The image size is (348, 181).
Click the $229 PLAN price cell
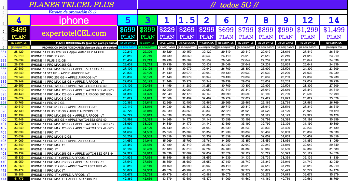167,33
